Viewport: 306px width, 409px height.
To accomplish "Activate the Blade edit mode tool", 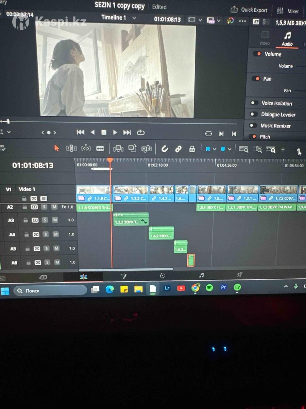I will click(100, 149).
